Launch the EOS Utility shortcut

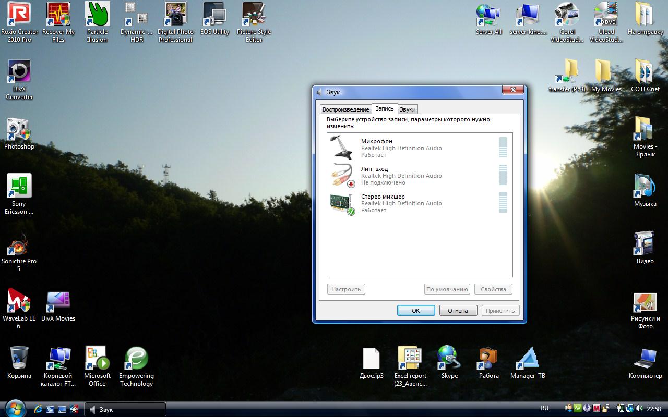214,19
